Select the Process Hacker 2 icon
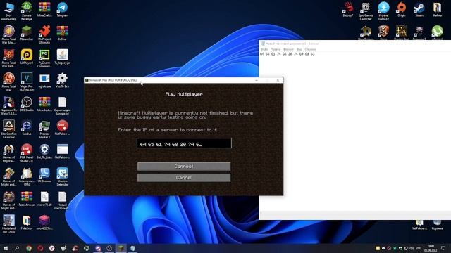 click(44, 129)
